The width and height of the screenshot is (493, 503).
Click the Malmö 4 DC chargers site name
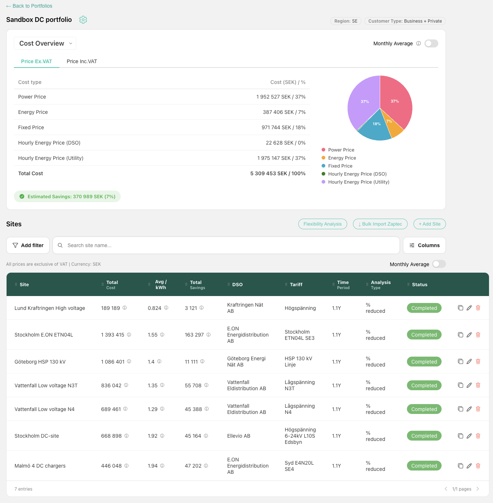pyautogui.click(x=40, y=466)
